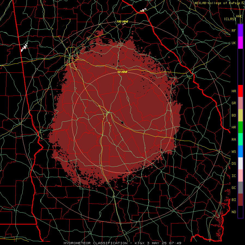Image resolution: width=245 pixels, height=245 pixels.
Task: Click the RA legend label
Action: [x=234, y=140]
